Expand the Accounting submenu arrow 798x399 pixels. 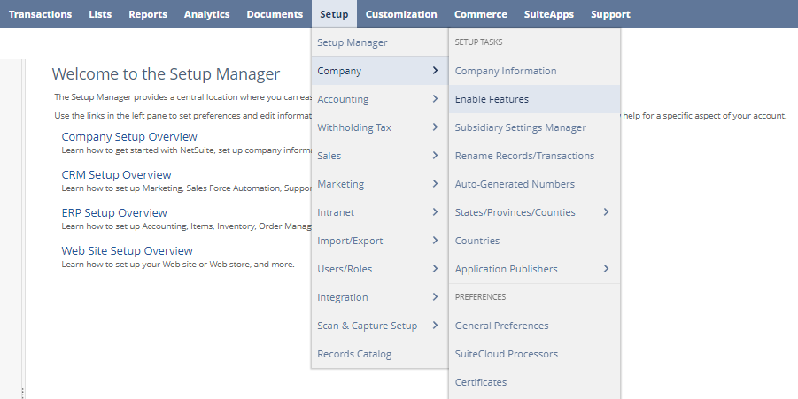point(435,98)
